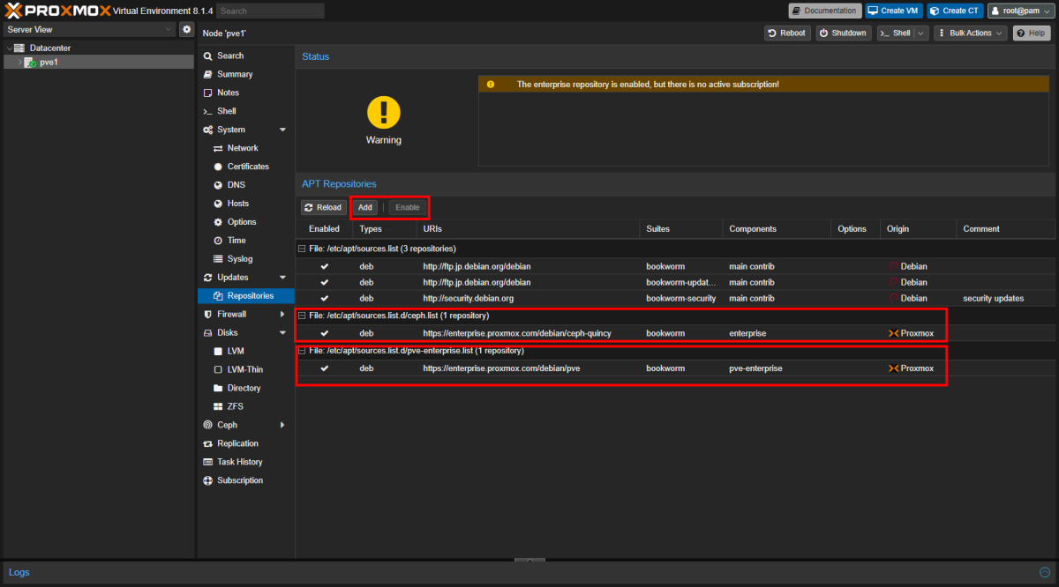The image size is (1059, 587).
Task: Click the Enable repository button
Action: pos(408,207)
